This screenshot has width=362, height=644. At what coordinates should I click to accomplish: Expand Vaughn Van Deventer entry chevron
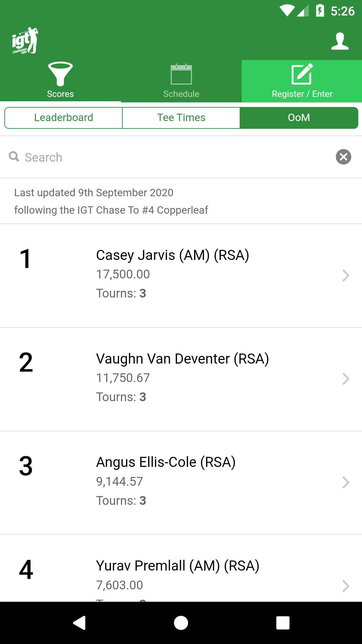346,379
